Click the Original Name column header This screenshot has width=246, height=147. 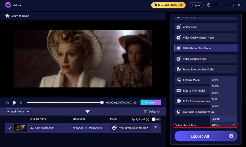tap(38, 119)
